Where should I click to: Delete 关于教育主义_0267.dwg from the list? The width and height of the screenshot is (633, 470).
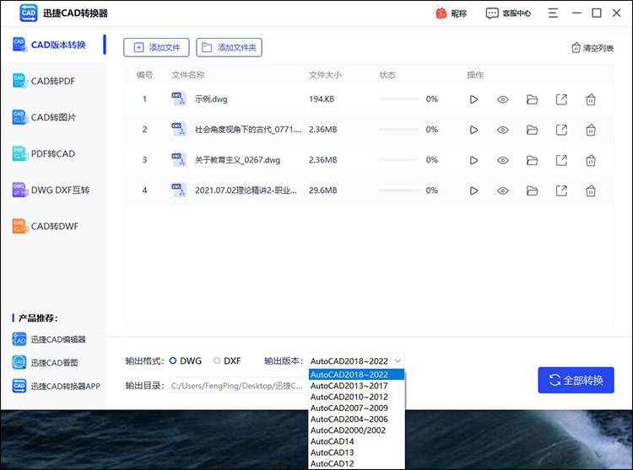click(x=591, y=160)
